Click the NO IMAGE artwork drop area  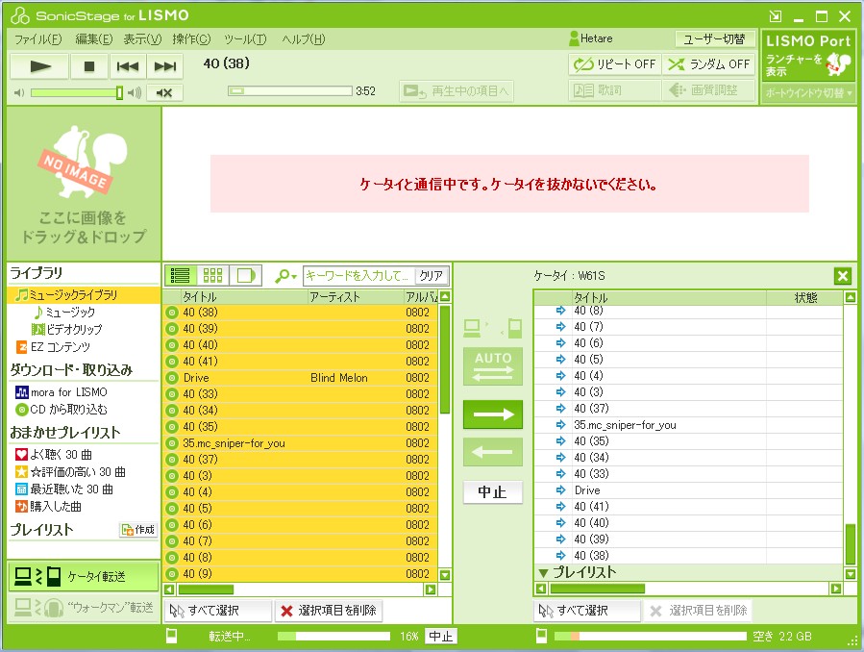[84, 184]
